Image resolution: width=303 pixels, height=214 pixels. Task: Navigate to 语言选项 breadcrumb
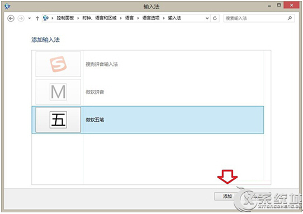[x=151, y=18]
